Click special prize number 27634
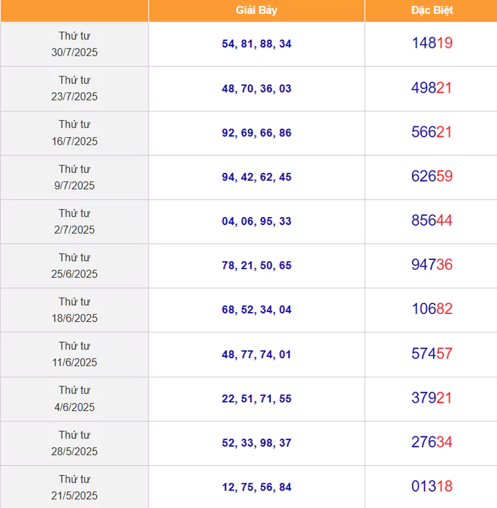This screenshot has height=508, width=497. (x=432, y=442)
